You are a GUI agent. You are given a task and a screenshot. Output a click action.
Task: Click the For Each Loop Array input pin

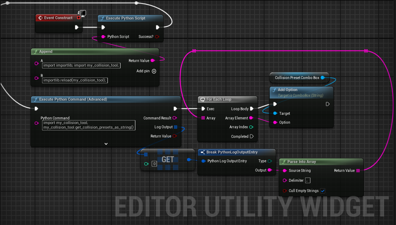203,118
